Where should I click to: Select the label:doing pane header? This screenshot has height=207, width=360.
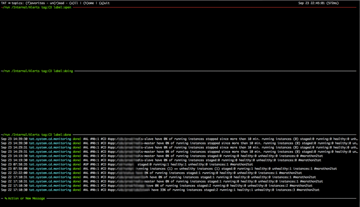37,71
